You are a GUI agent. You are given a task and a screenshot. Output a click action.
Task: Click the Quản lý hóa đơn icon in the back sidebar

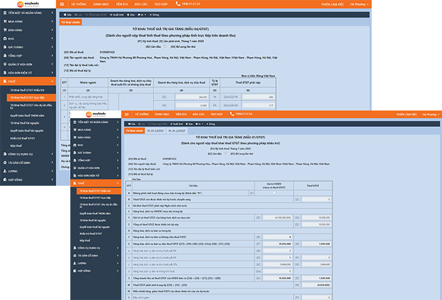pos(5,64)
